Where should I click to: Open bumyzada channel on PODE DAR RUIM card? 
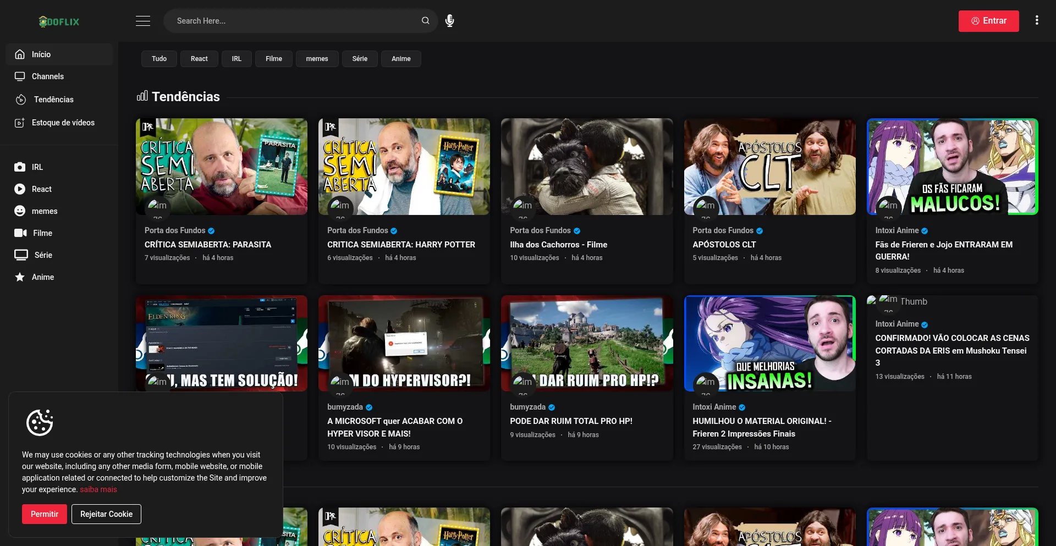click(527, 407)
